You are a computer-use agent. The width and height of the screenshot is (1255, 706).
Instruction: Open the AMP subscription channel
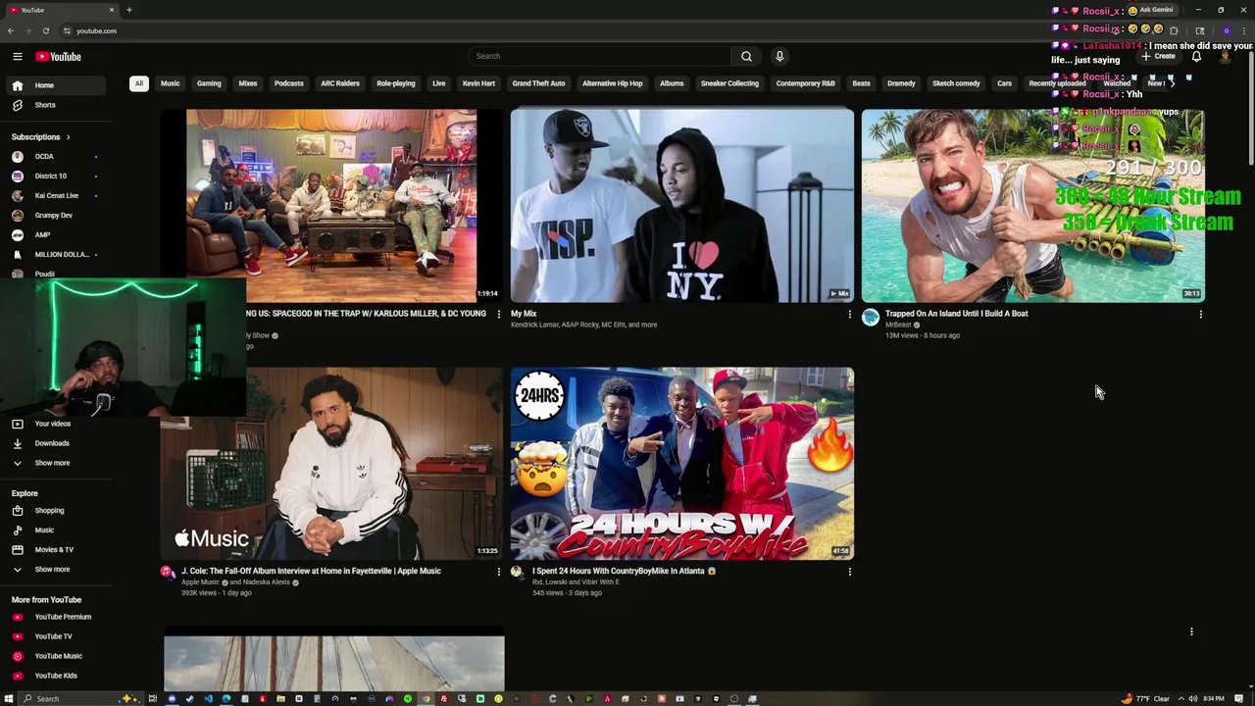tap(56, 234)
